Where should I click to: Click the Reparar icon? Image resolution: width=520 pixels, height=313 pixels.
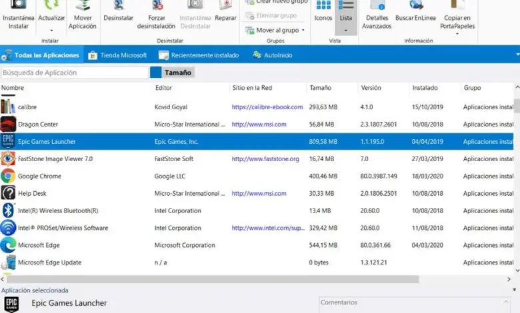(225, 5)
